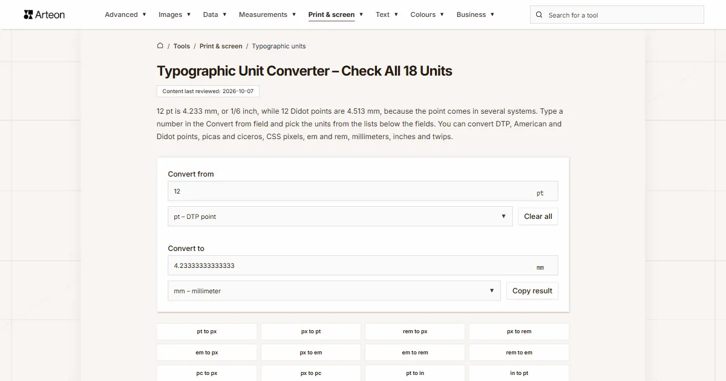The image size is (726, 381).
Task: Select the rem to px preset
Action: 415,331
